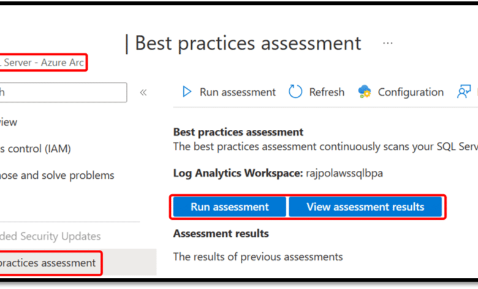Select the Refresh toolbar label
Screen dimensions: 478x289
click(x=327, y=92)
